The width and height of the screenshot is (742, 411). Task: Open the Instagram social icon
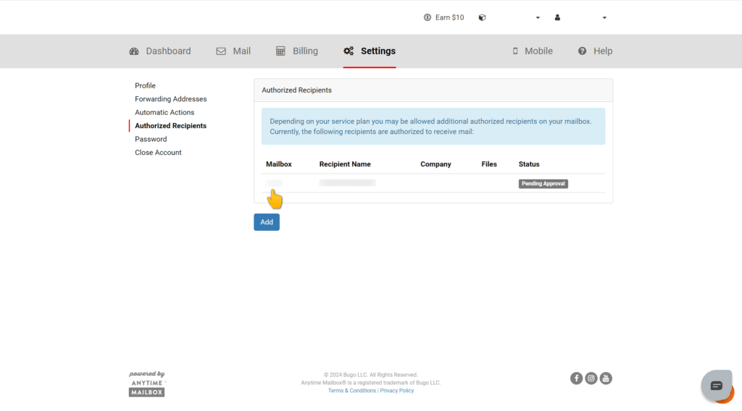[591, 378]
